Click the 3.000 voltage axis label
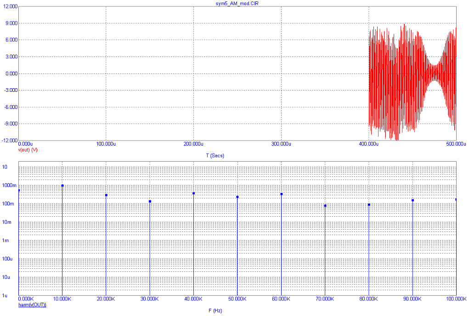Screen dimensions: 469x316 click(x=11, y=56)
